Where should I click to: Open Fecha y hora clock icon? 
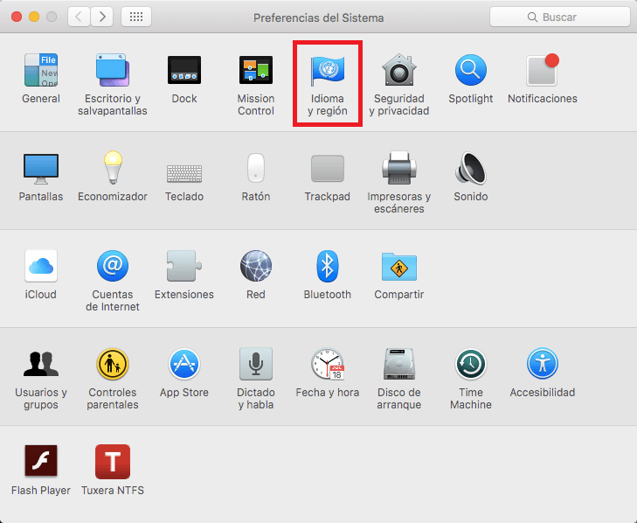[x=328, y=364]
